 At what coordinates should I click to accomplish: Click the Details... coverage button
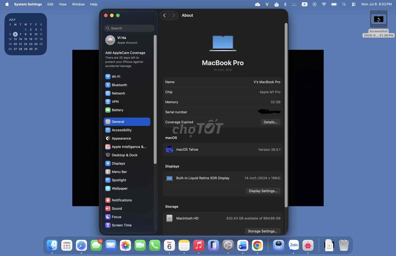point(270,122)
